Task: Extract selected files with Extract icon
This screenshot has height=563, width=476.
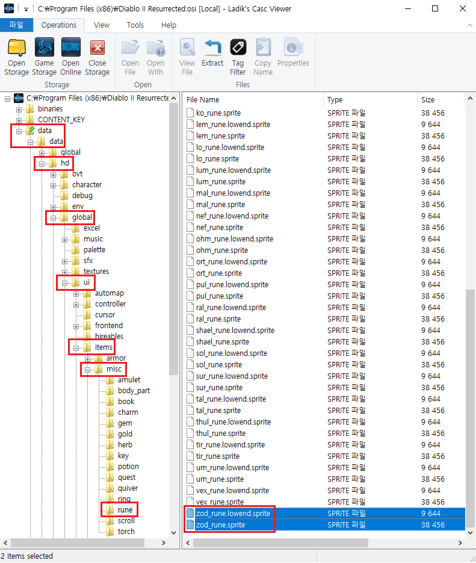Action: (212, 48)
